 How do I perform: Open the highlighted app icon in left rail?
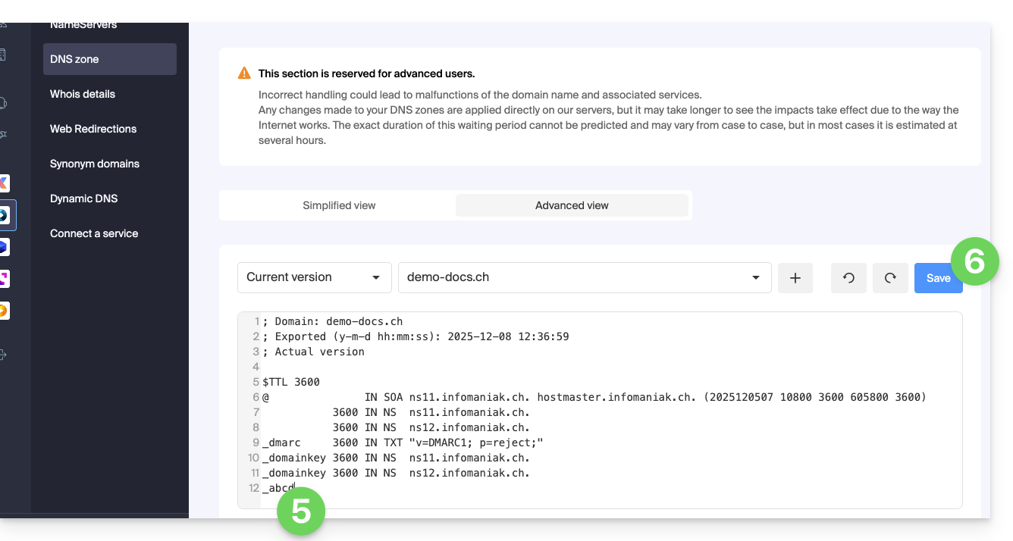click(4, 215)
